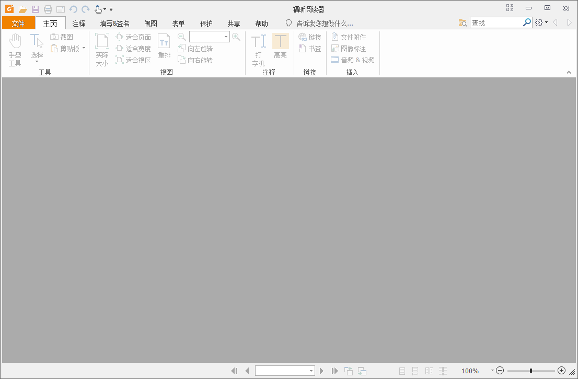
Task: Insert a file attachment (文件附件)
Action: [x=350, y=37]
